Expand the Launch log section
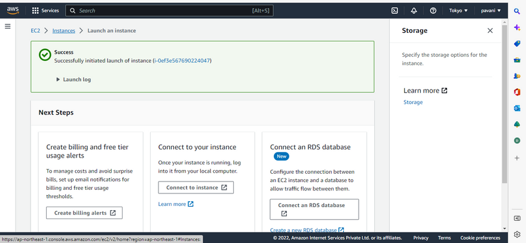The image size is (526, 243). click(x=74, y=79)
